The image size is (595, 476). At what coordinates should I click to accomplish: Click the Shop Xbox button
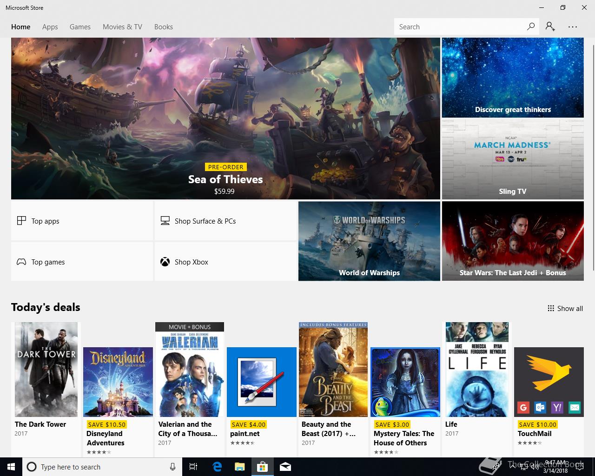[225, 262]
